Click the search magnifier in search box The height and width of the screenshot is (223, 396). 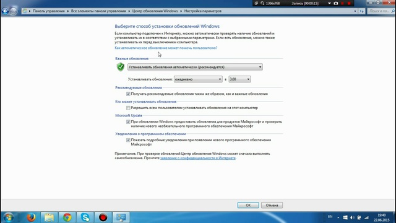click(x=393, y=11)
